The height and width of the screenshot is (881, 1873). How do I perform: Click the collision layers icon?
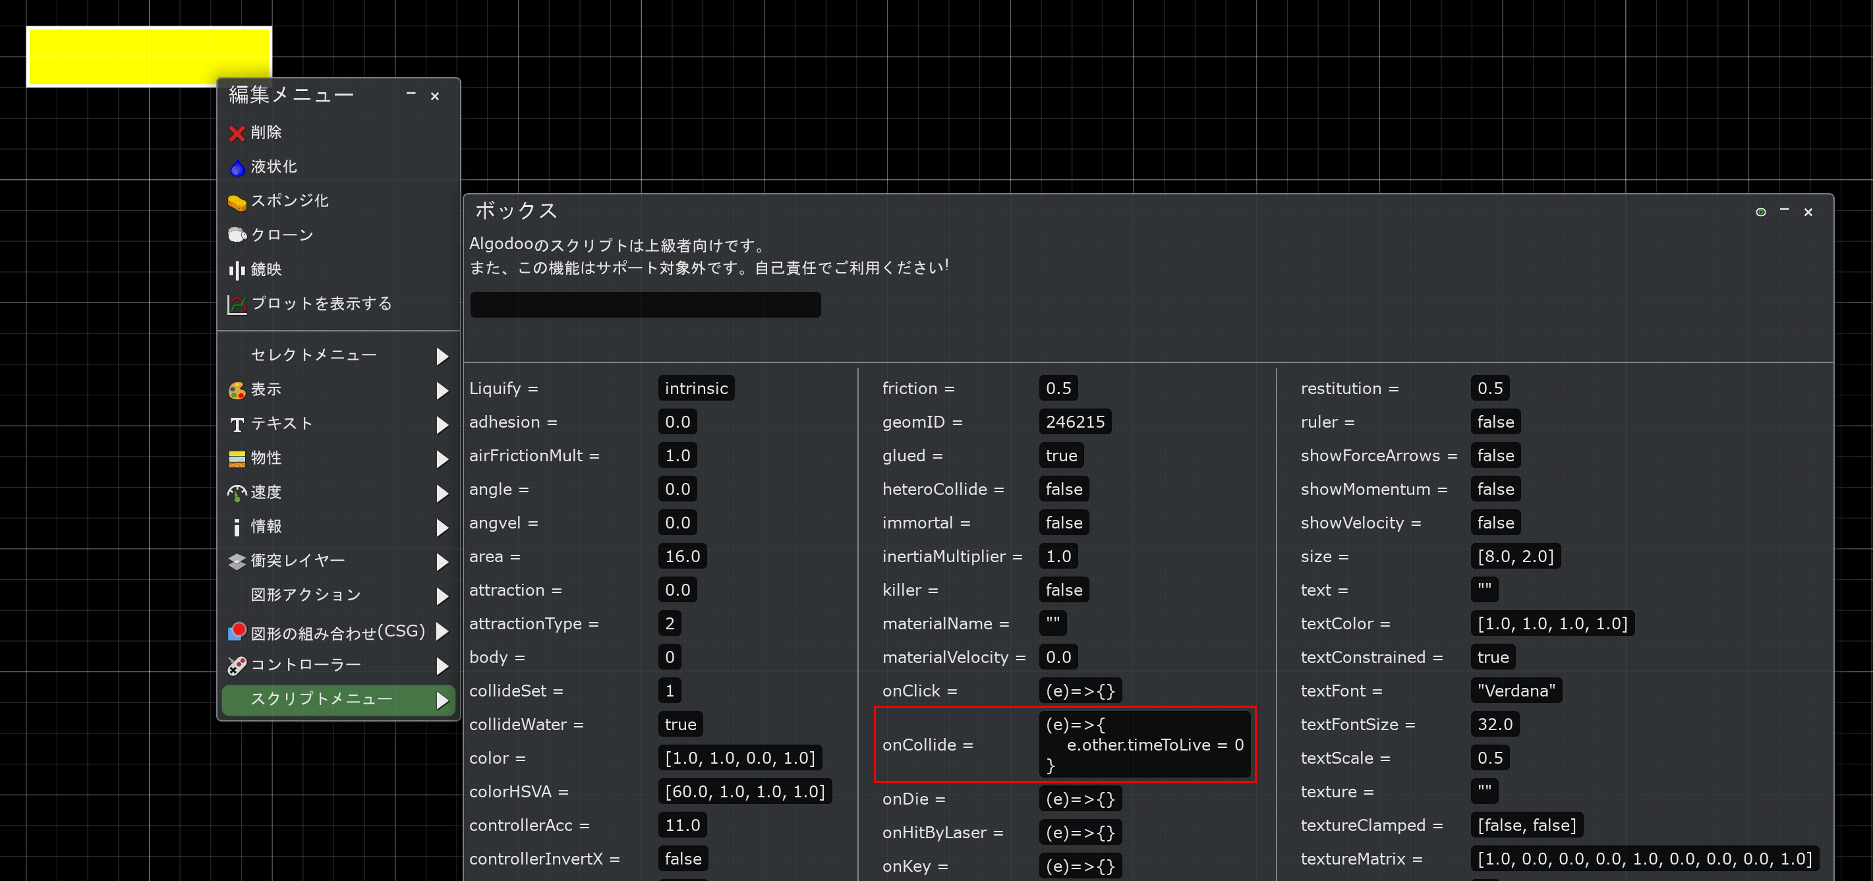point(237,561)
